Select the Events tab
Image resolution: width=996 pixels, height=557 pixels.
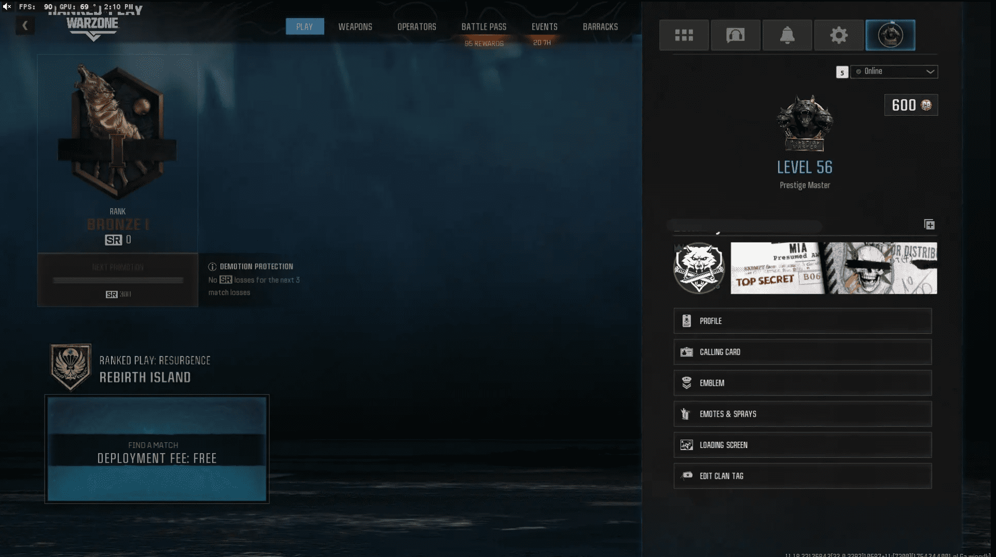pyautogui.click(x=544, y=26)
